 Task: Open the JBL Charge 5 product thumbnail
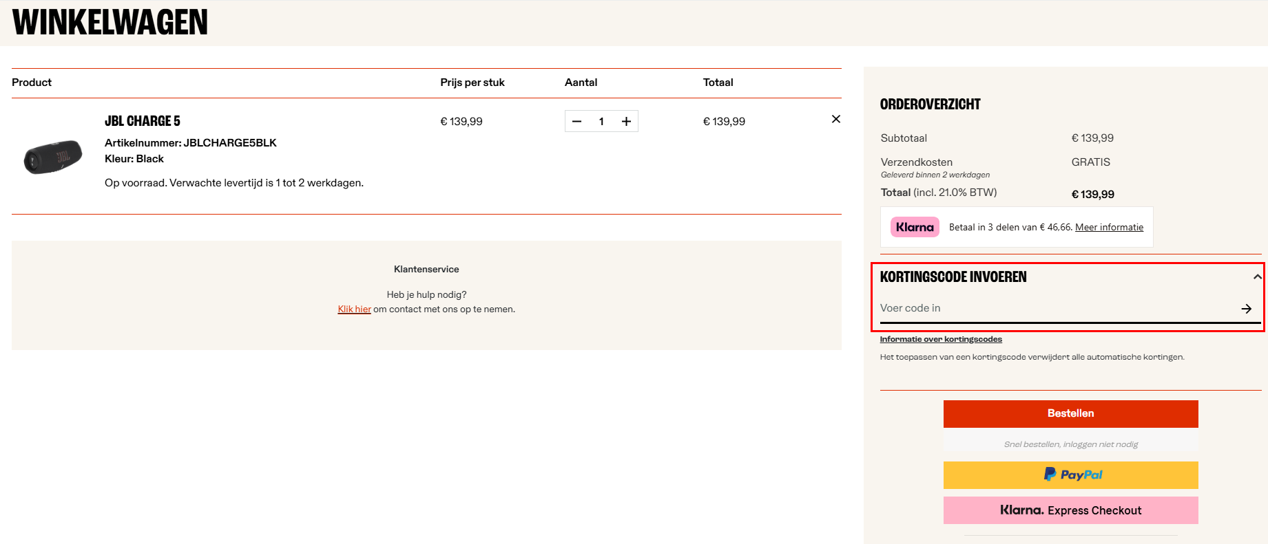click(53, 157)
